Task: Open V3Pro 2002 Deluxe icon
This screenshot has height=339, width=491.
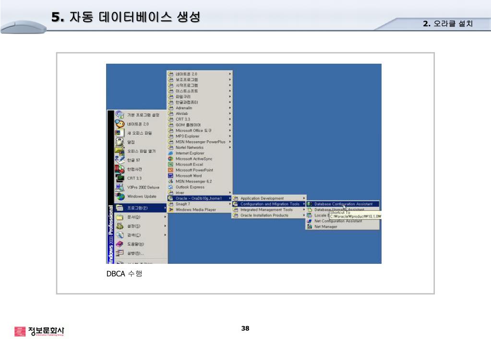Action: pos(120,187)
